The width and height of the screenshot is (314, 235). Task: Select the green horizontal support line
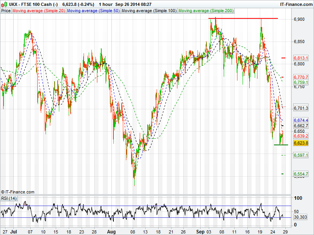[281, 145]
